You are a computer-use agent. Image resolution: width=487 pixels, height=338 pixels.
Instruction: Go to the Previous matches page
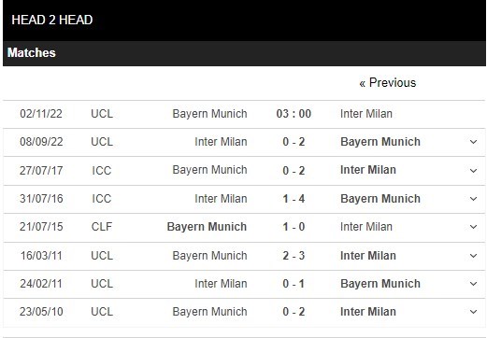388,83
